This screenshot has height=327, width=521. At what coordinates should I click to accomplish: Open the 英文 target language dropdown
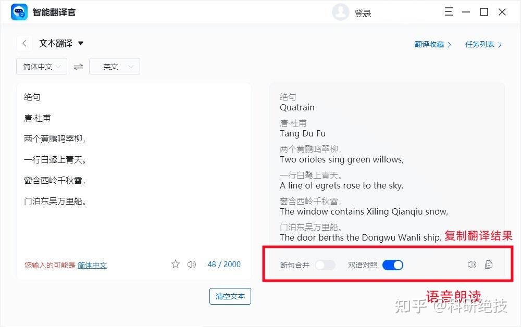pos(115,67)
